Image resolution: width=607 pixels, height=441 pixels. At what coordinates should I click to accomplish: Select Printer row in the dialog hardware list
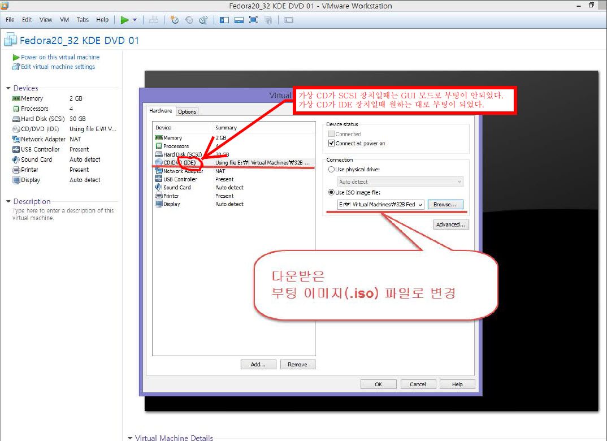234,196
